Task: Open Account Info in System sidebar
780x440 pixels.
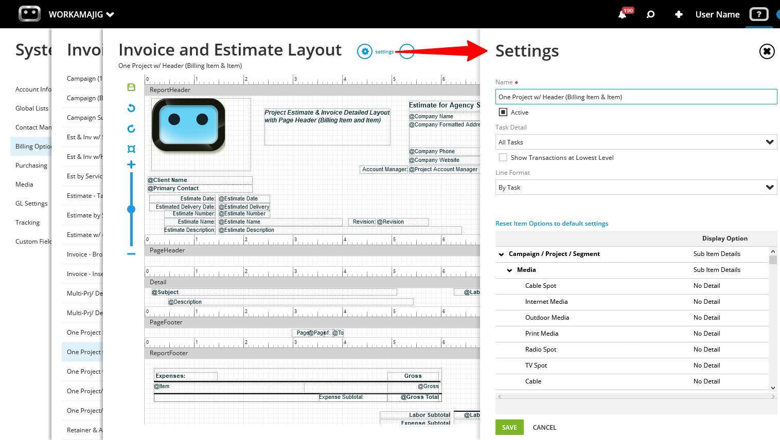Action: 33,89
